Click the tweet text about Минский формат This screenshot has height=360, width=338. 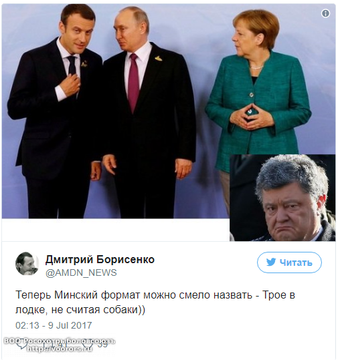(155, 303)
